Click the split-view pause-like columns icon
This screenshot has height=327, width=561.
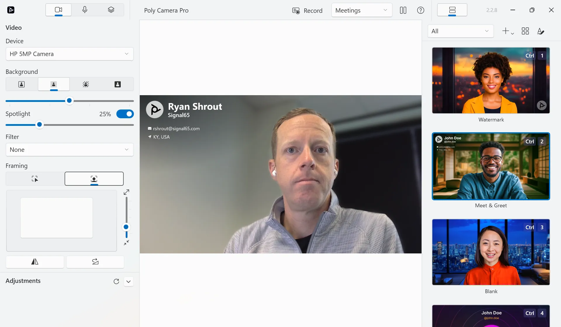pos(403,11)
